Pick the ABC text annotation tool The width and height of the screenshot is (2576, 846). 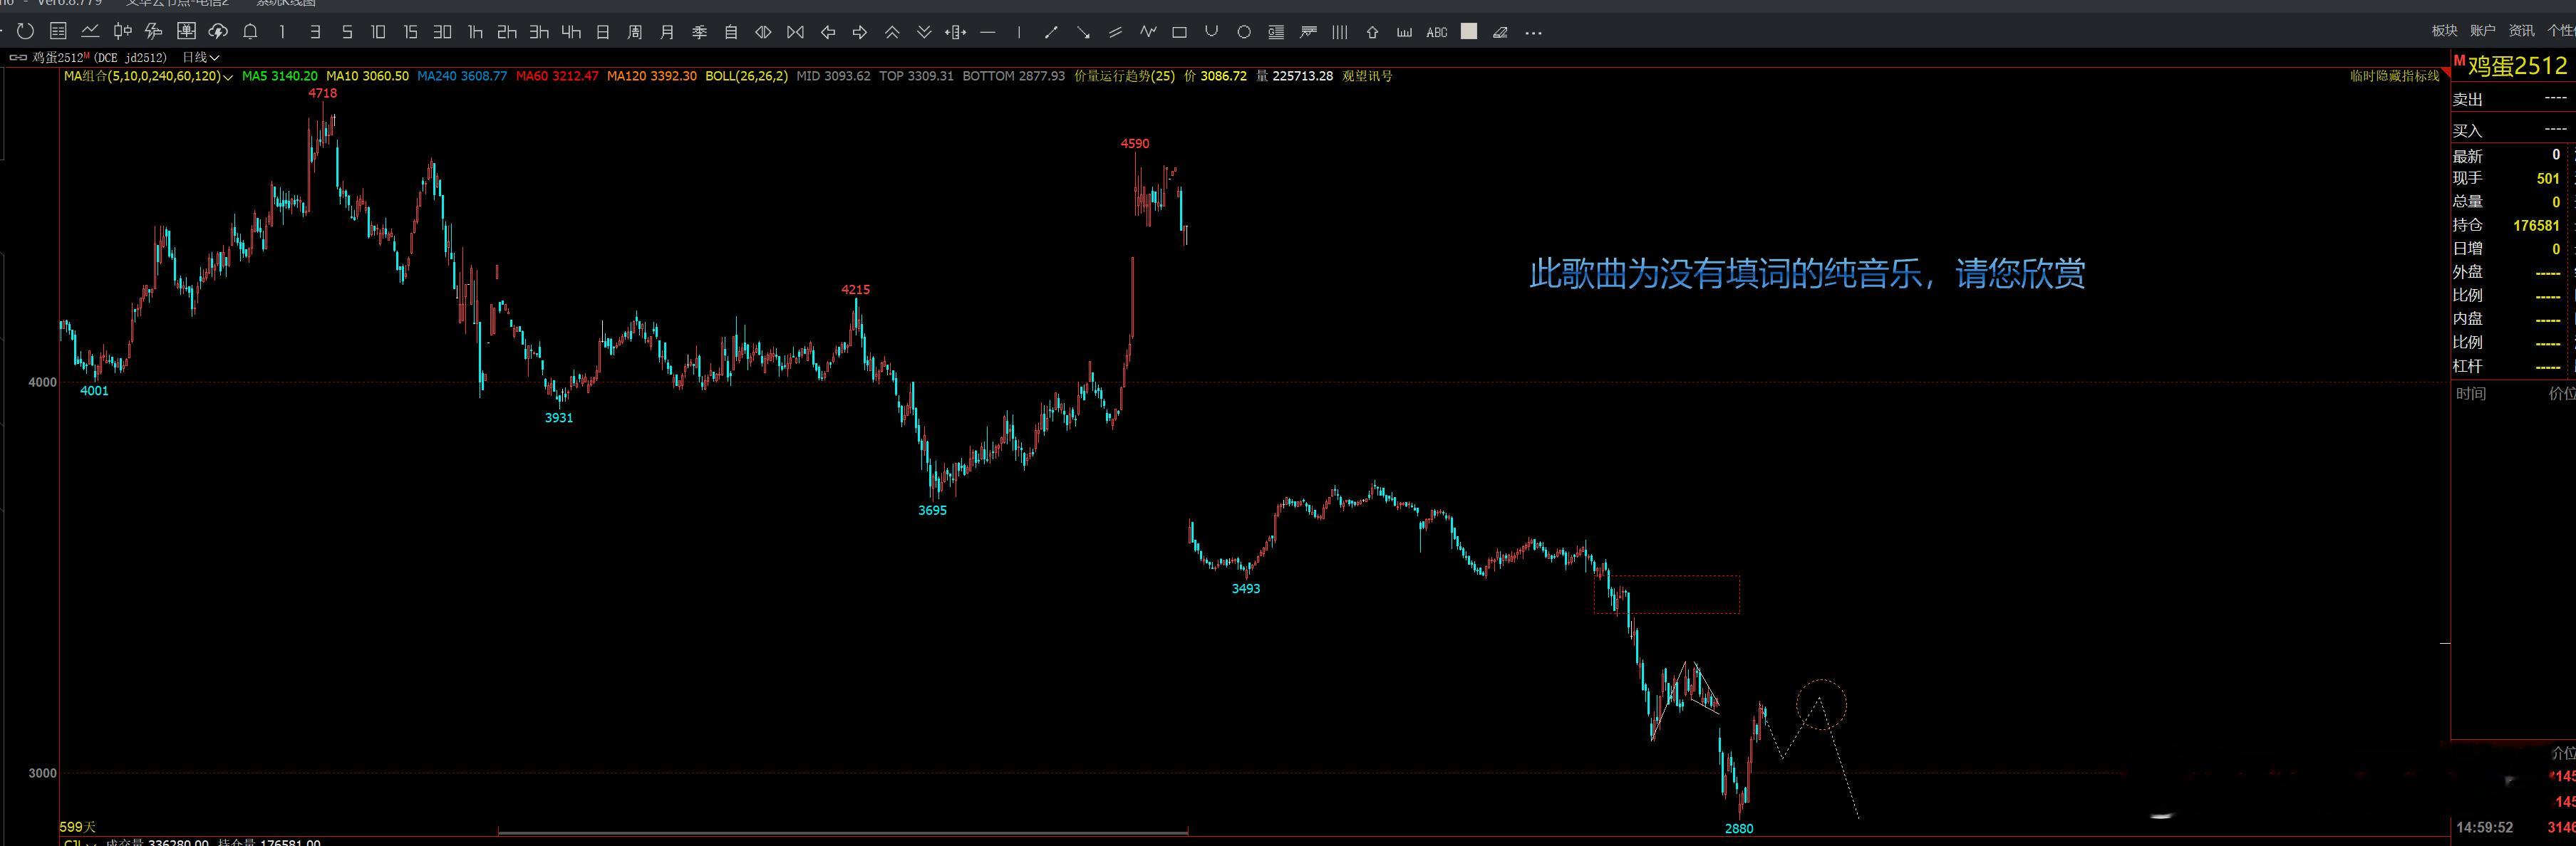coord(1436,32)
